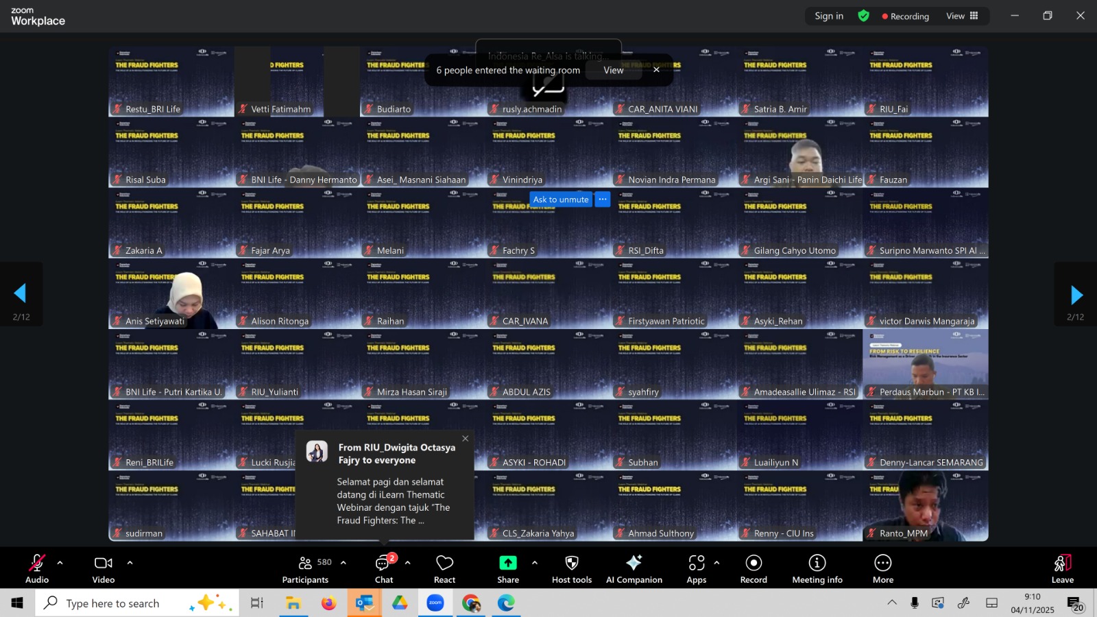Go to next gallery page arrow
The height and width of the screenshot is (617, 1097).
point(1076,295)
